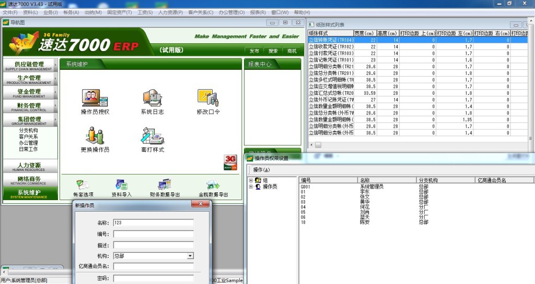Select row 立信转帐凭证(TR104)
Viewport: 535px width, 284px height.
coord(418,40)
